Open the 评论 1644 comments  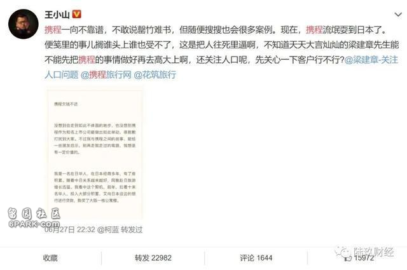tap(256, 258)
